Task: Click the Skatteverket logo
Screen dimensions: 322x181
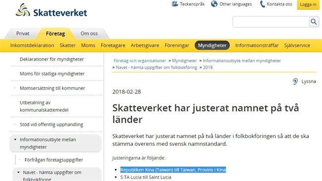Action: tap(52, 10)
